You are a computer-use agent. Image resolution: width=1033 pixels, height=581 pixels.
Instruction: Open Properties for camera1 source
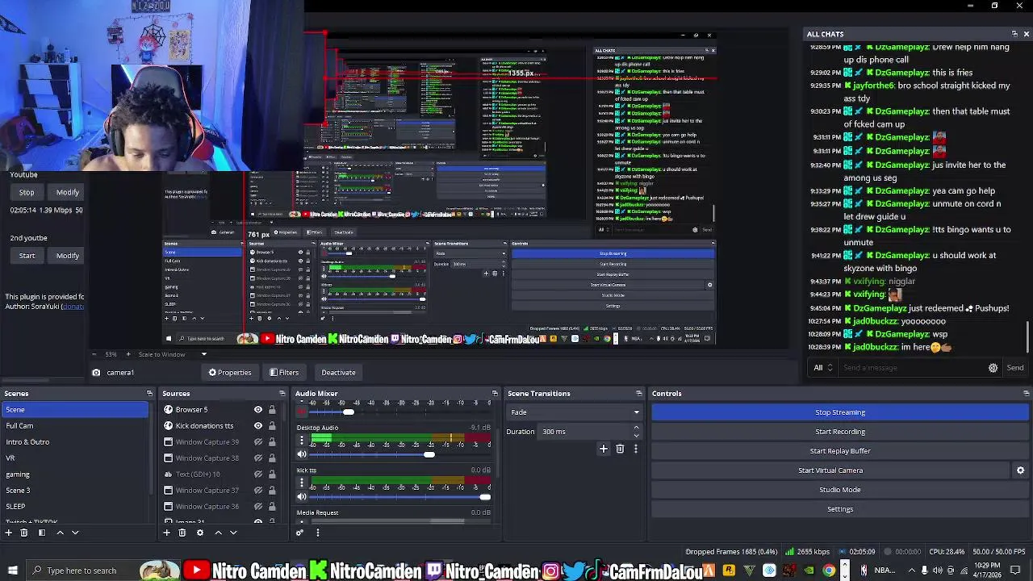pos(230,373)
